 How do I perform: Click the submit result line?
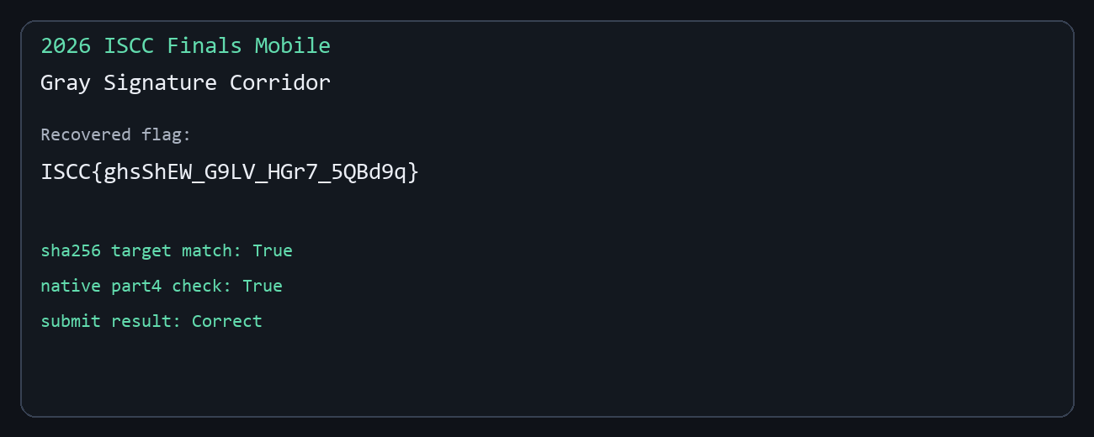point(151,321)
